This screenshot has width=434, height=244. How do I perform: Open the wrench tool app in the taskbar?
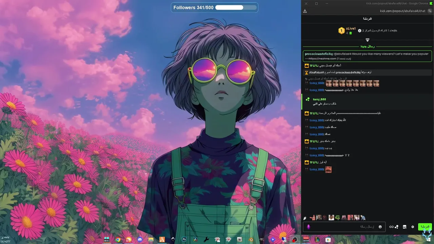[206, 239]
